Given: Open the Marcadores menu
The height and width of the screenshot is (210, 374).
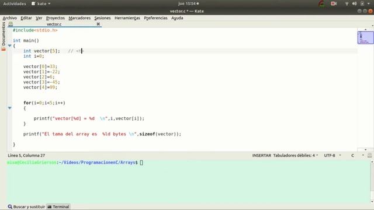Looking at the screenshot, I should click(79, 18).
